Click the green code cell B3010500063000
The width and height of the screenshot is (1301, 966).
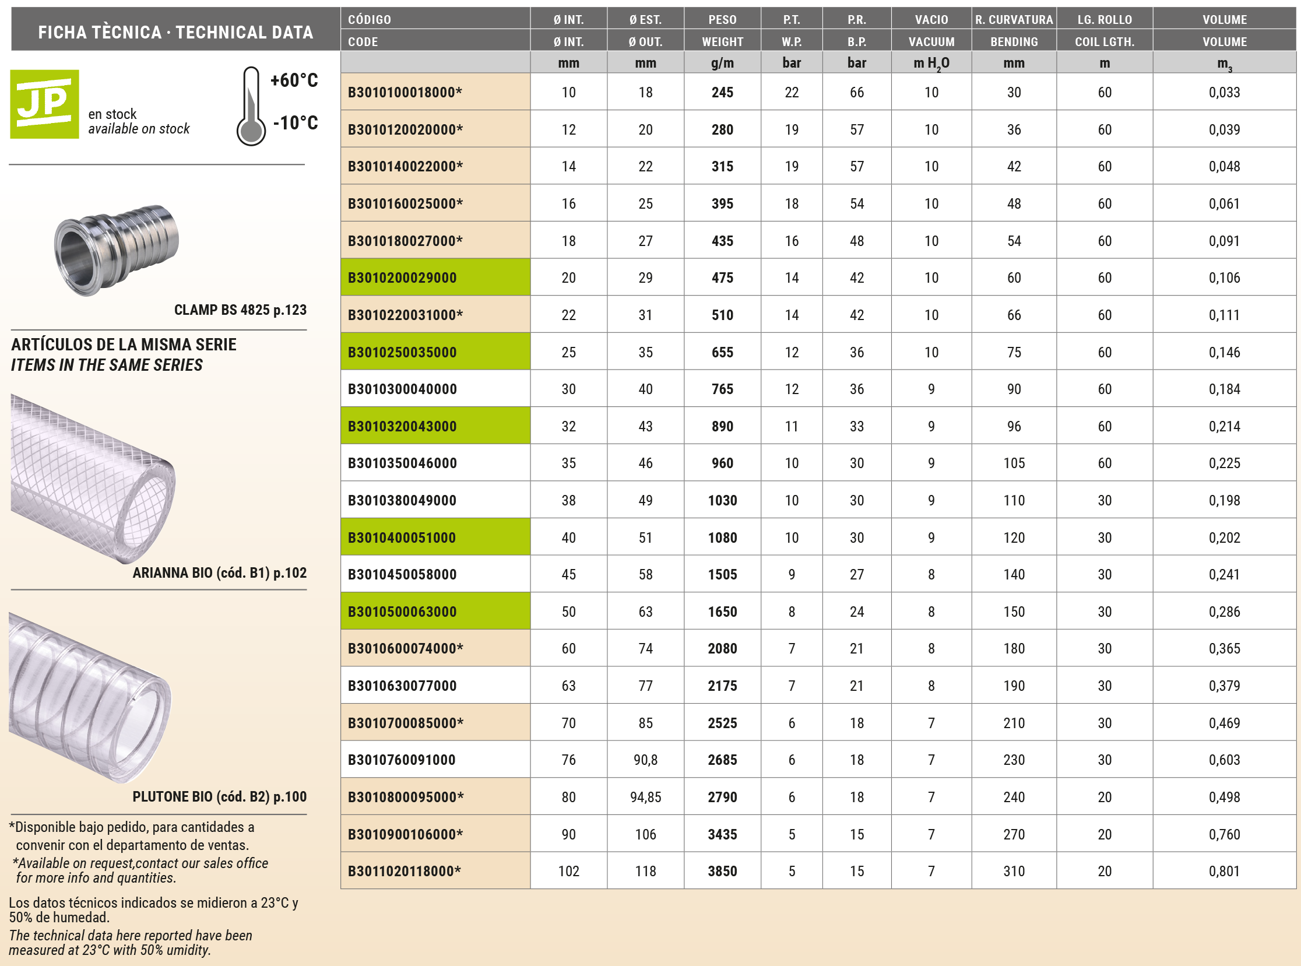click(402, 612)
